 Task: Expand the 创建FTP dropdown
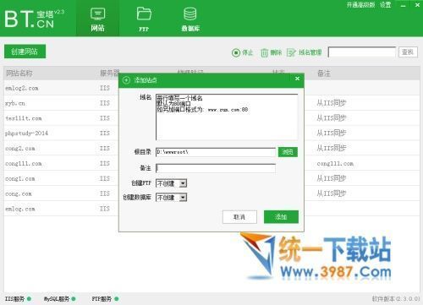pos(183,183)
